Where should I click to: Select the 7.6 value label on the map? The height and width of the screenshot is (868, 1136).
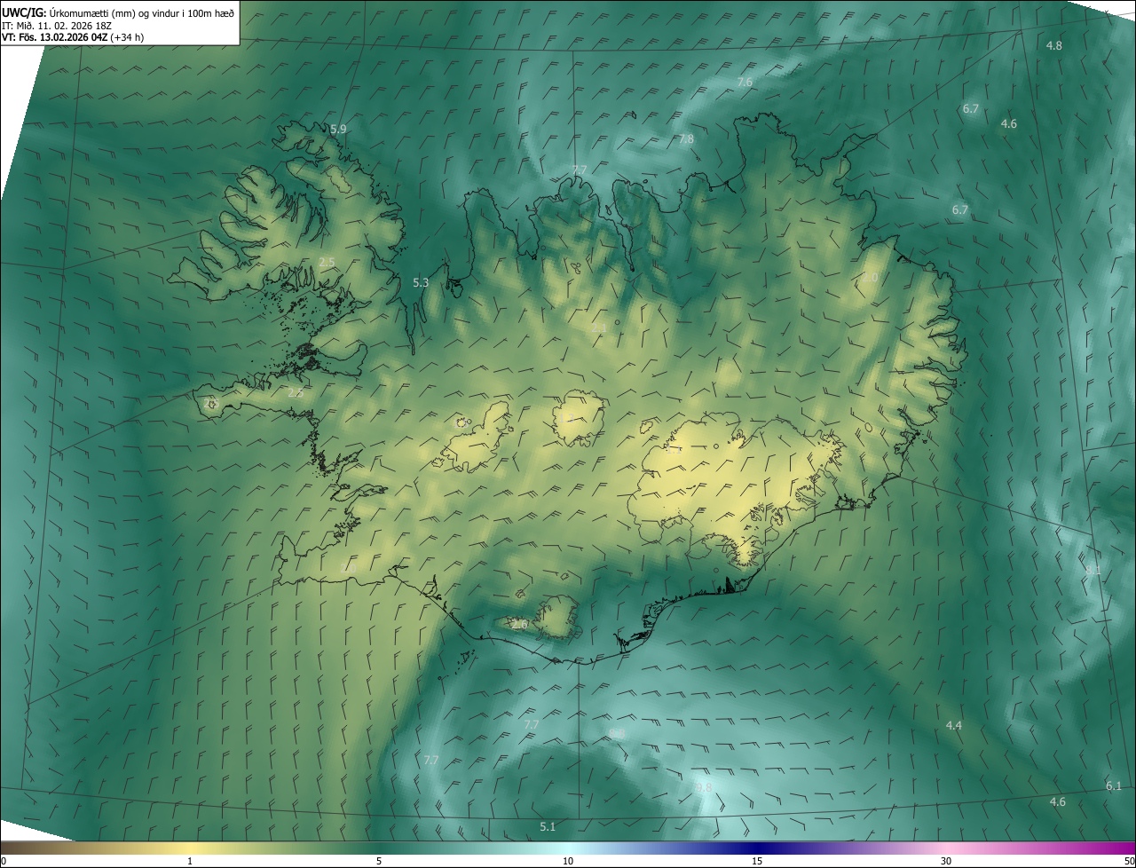point(745,82)
